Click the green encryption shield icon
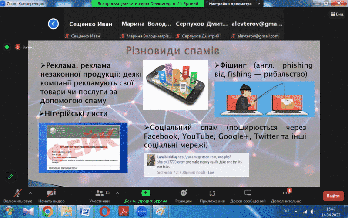Image resolution: width=348 pixels, height=218 pixels. 7,47
